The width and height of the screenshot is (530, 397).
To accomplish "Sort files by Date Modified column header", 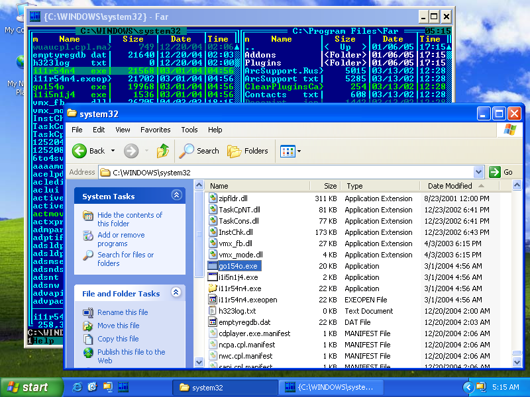I will click(x=460, y=186).
